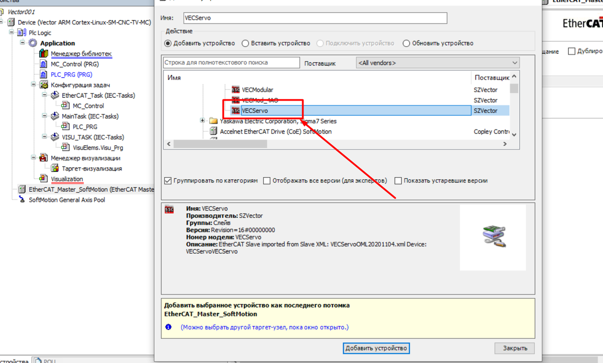Enable 'Отображать все версии (для экспертов)' checkbox
603x363 pixels.
267,181
